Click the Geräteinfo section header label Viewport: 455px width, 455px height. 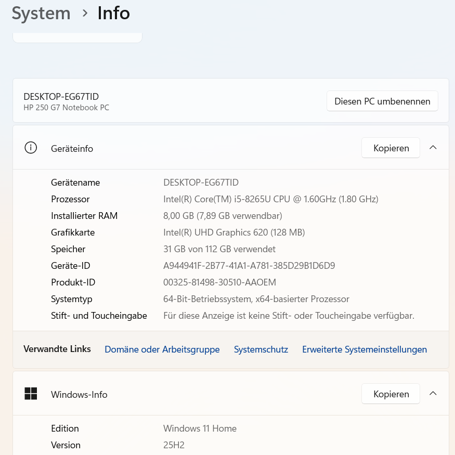[72, 149]
